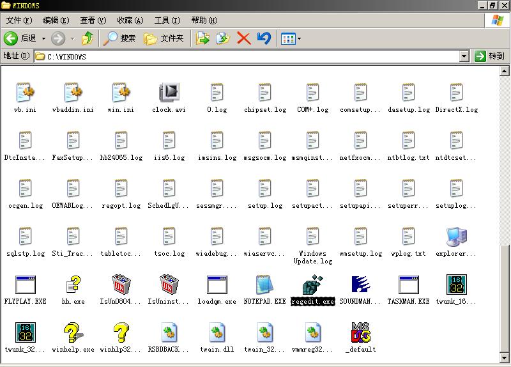Select the _default MS-DOS shortcut icon
Viewport: 511px width, 367px height.
(x=360, y=333)
